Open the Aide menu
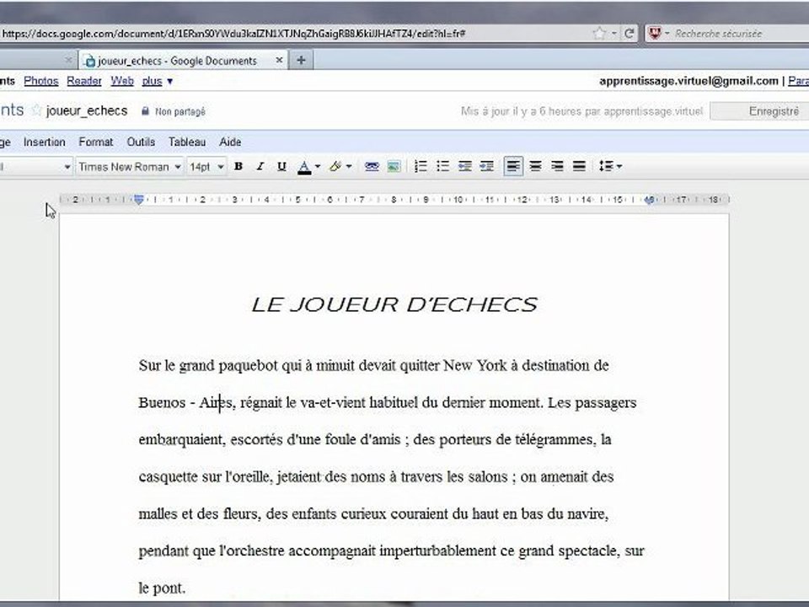The height and width of the screenshot is (607, 809). pos(230,142)
